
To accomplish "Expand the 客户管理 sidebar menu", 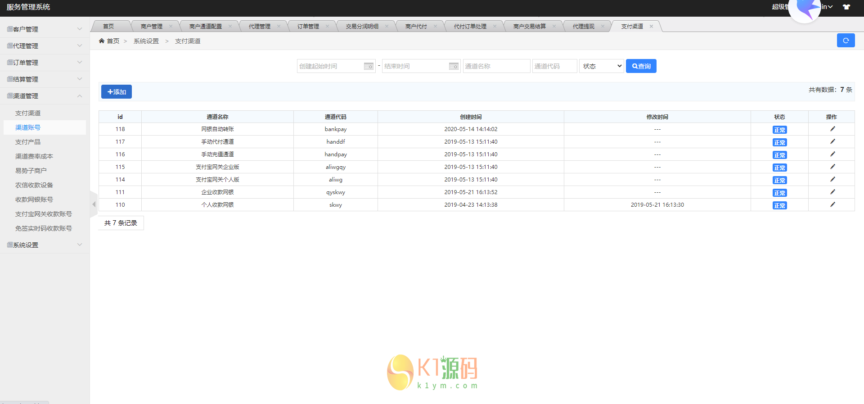I will point(44,29).
